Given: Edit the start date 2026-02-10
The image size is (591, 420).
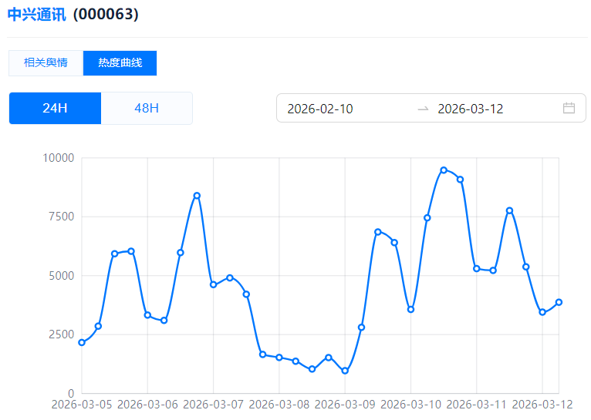Looking at the screenshot, I should [x=320, y=109].
